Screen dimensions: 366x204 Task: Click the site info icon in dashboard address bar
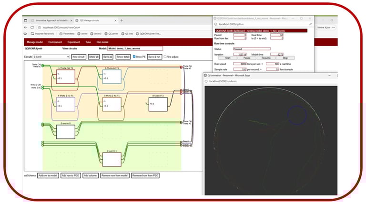(216, 24)
